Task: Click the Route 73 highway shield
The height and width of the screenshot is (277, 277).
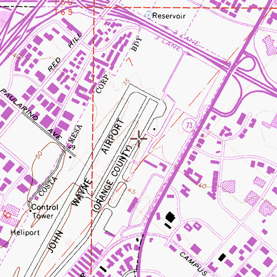Action: [x=189, y=126]
